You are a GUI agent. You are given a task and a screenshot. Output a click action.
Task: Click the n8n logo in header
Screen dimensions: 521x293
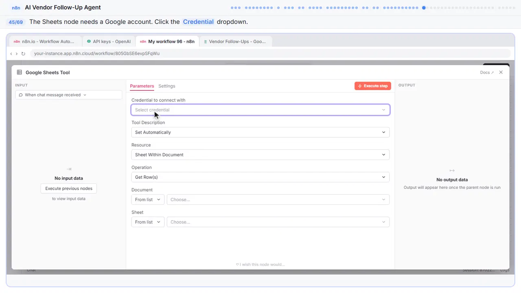coord(16,7)
